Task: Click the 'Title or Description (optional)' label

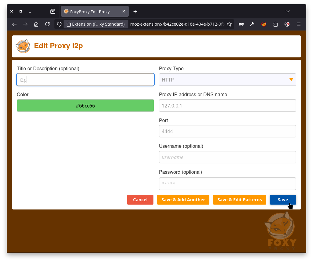Action: coord(48,68)
